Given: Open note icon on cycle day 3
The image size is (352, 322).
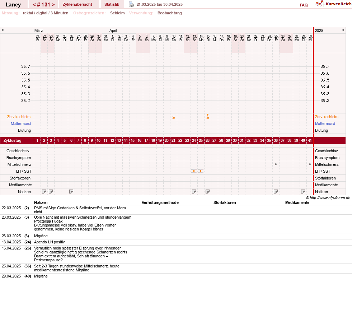Looking at the screenshot, I should (51, 192).
